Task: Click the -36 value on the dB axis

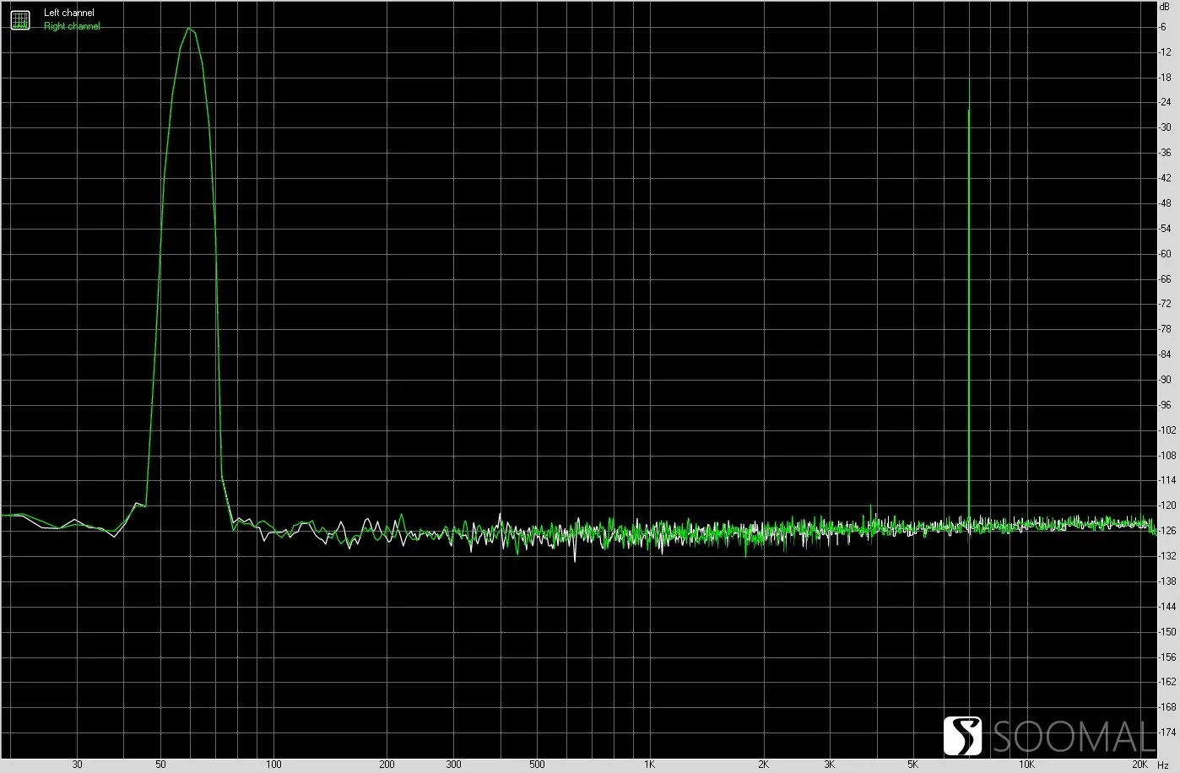Action: pos(1165,154)
